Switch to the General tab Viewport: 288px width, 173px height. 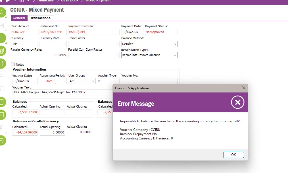tap(19, 18)
